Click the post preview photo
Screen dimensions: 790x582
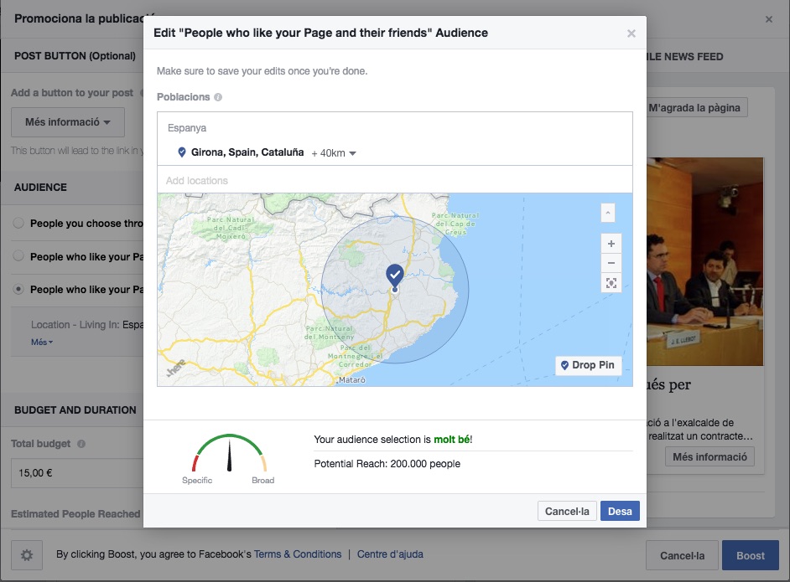coord(704,261)
